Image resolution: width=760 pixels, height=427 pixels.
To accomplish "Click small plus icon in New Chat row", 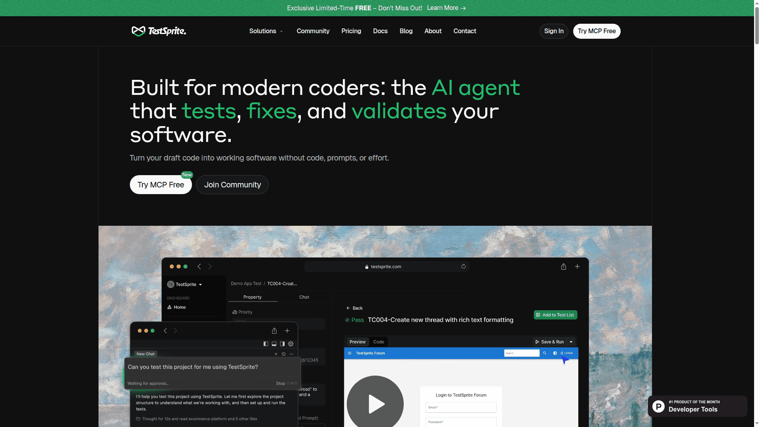I will coord(276,354).
